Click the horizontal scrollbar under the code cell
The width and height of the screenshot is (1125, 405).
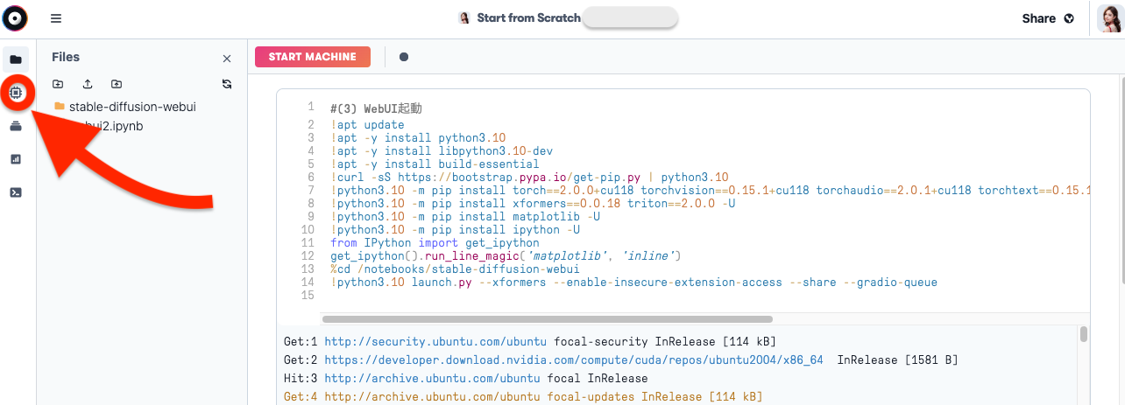pos(548,319)
